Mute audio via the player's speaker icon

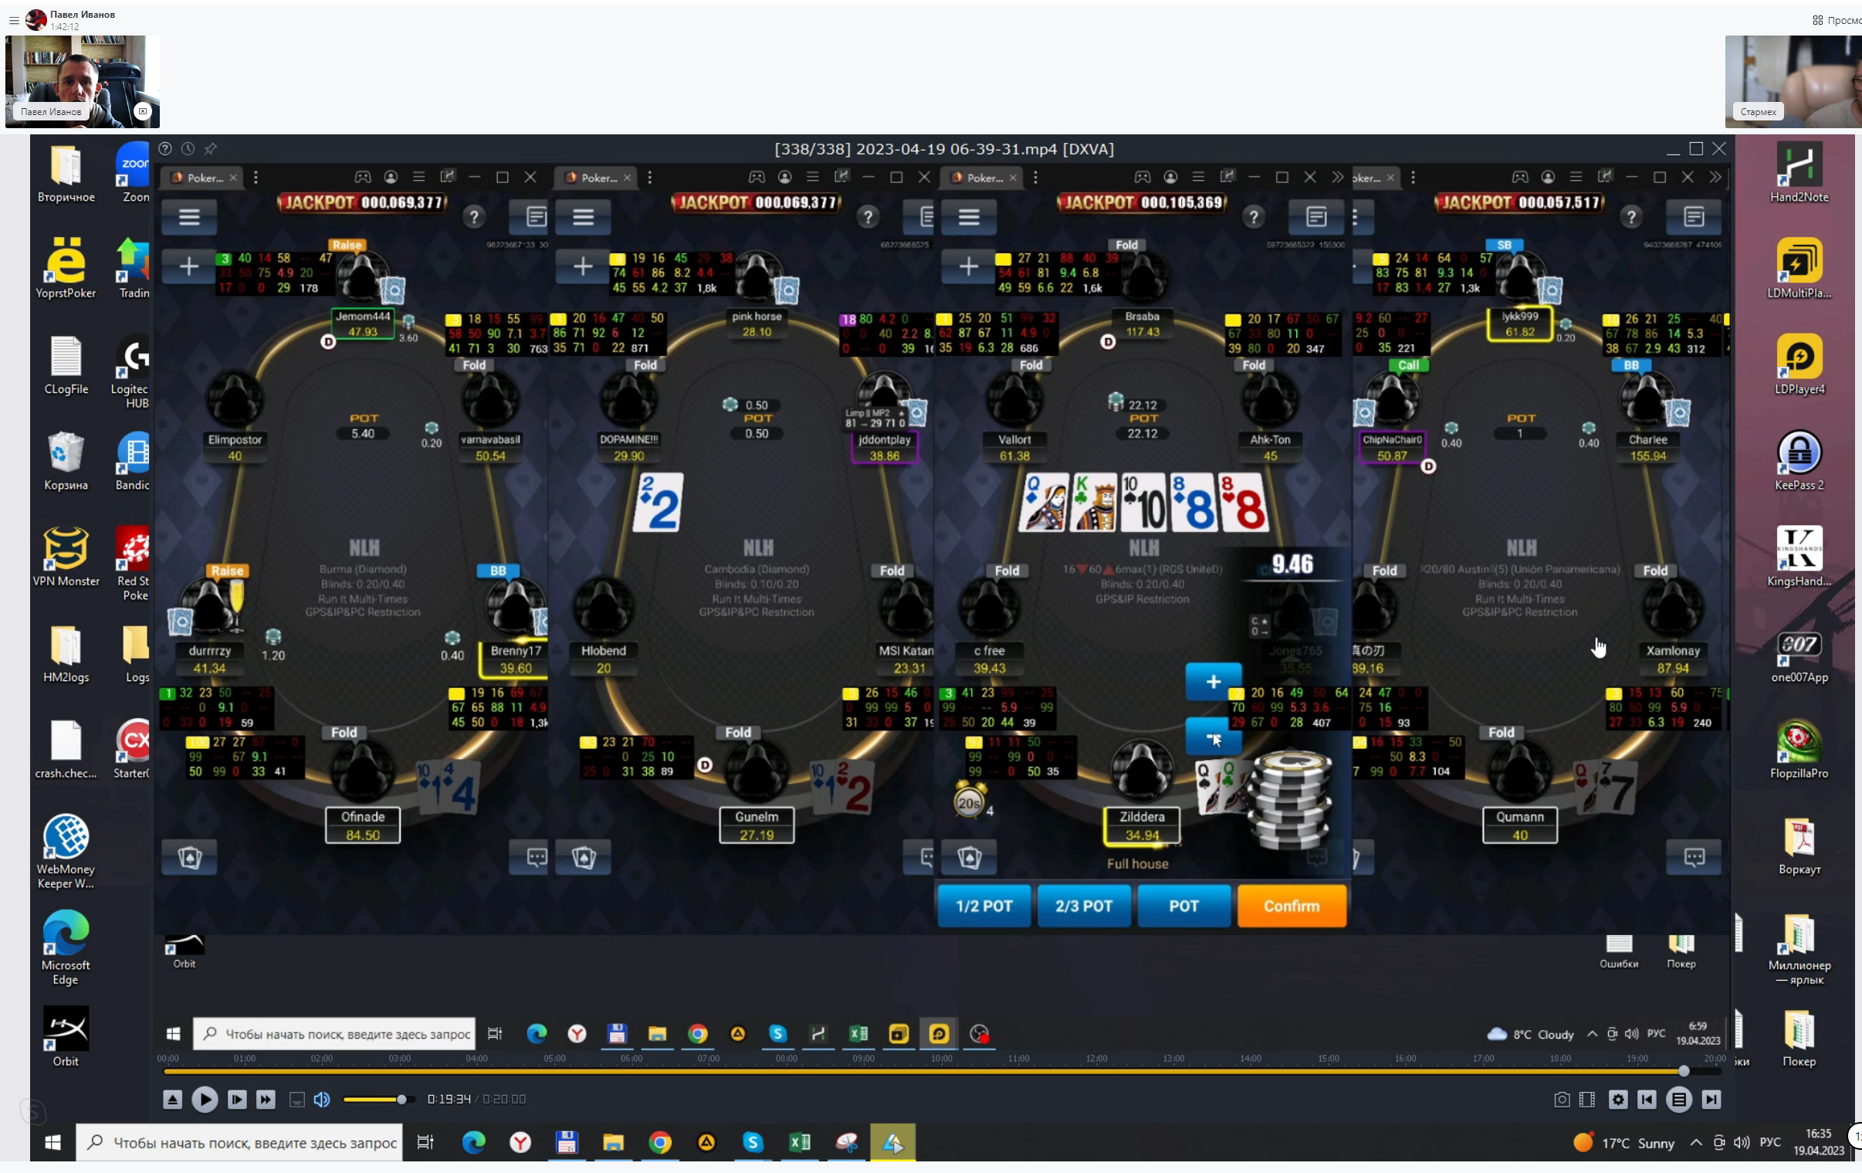coord(322,1099)
